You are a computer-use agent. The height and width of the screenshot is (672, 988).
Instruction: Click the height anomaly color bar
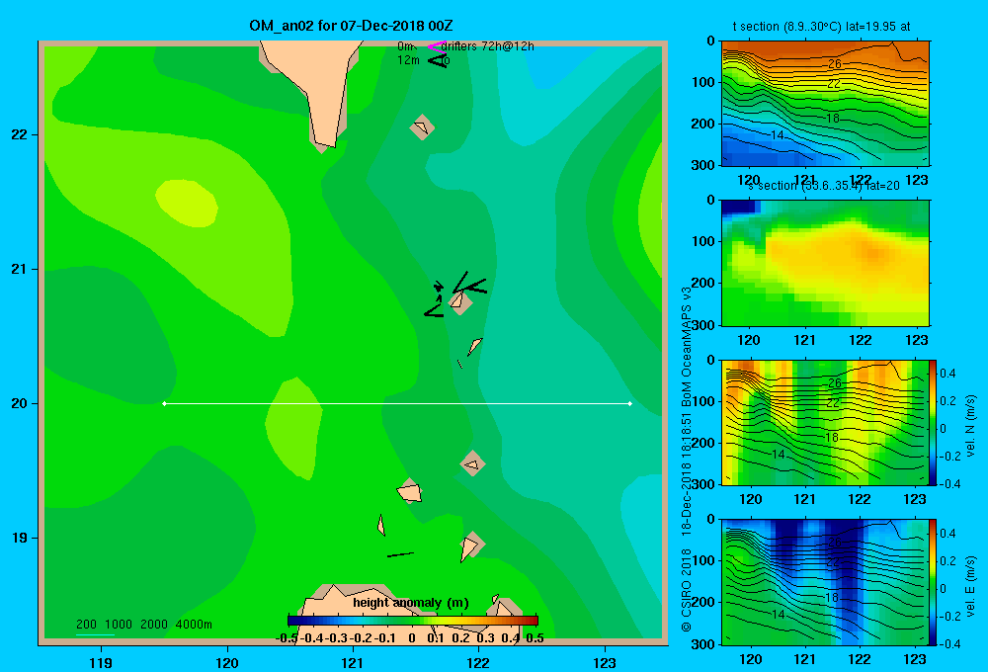pos(413,621)
